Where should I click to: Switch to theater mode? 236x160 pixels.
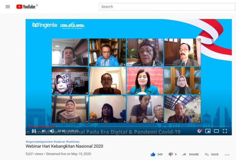[216, 131]
